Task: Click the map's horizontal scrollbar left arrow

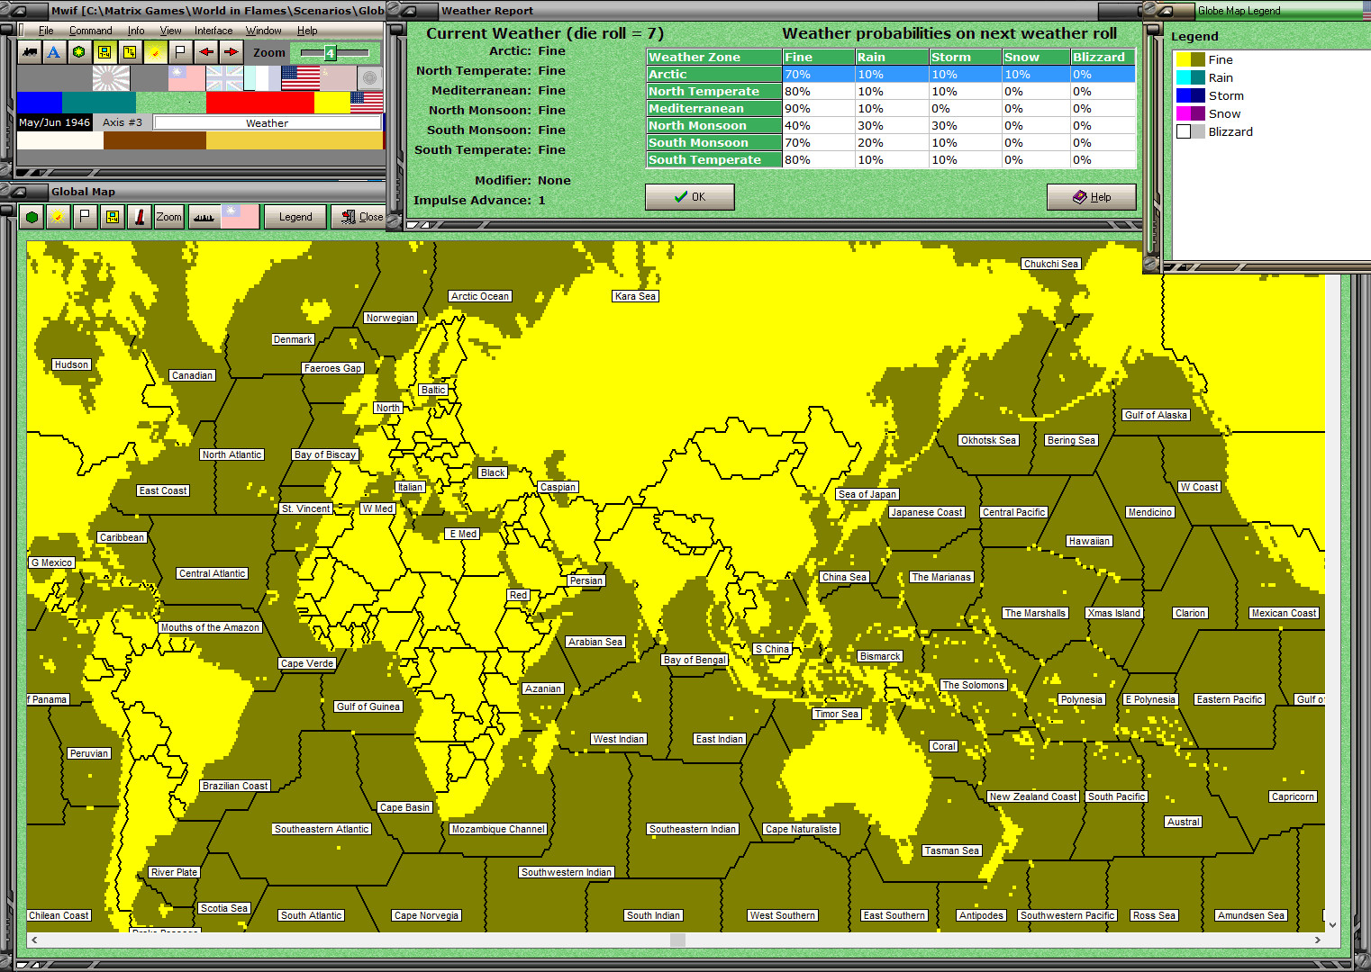Action: click(34, 940)
